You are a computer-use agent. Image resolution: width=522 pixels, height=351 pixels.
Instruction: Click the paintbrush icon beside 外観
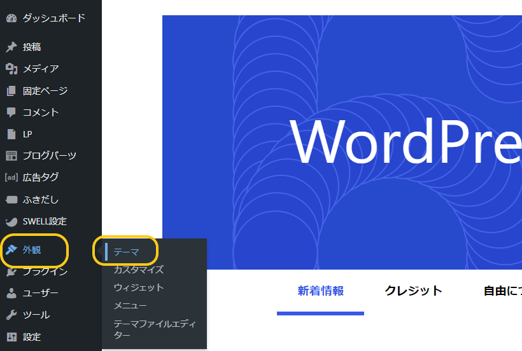click(11, 250)
